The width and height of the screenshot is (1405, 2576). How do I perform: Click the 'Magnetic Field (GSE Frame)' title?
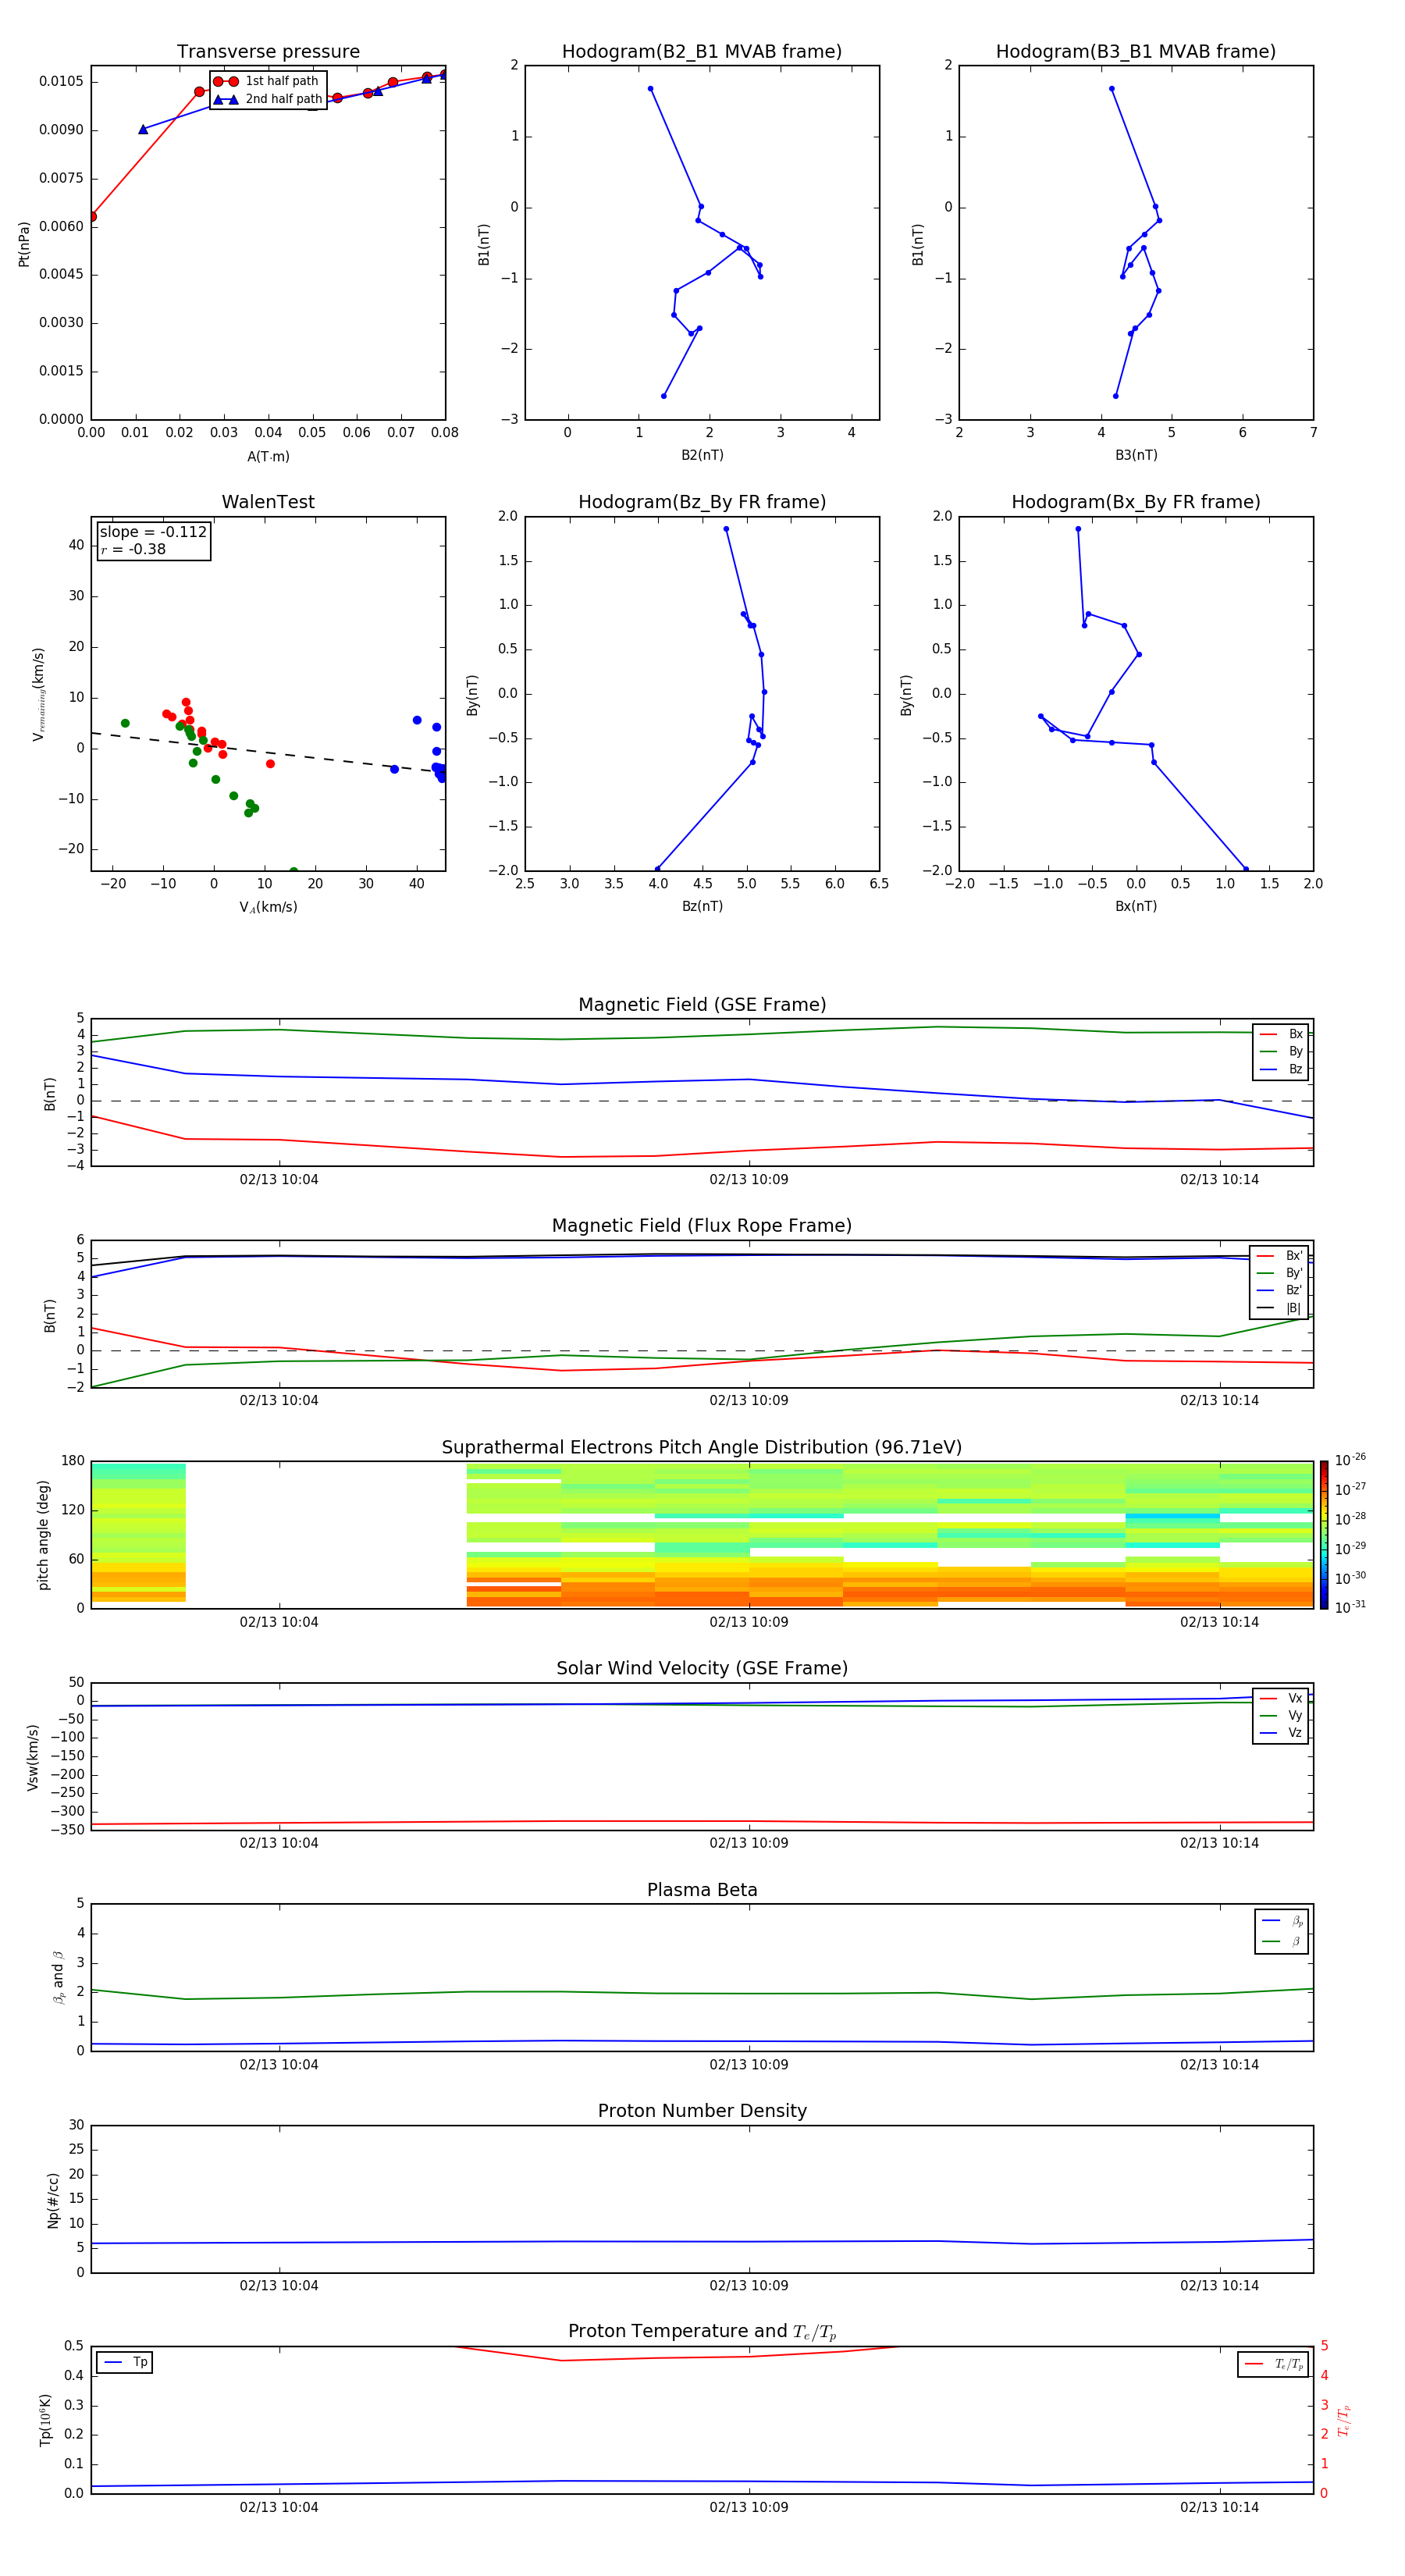click(702, 1005)
